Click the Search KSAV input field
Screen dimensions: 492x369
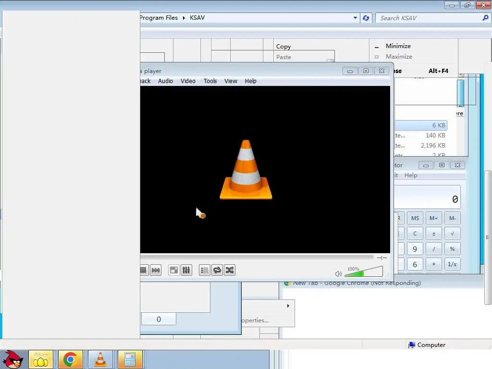click(428, 18)
